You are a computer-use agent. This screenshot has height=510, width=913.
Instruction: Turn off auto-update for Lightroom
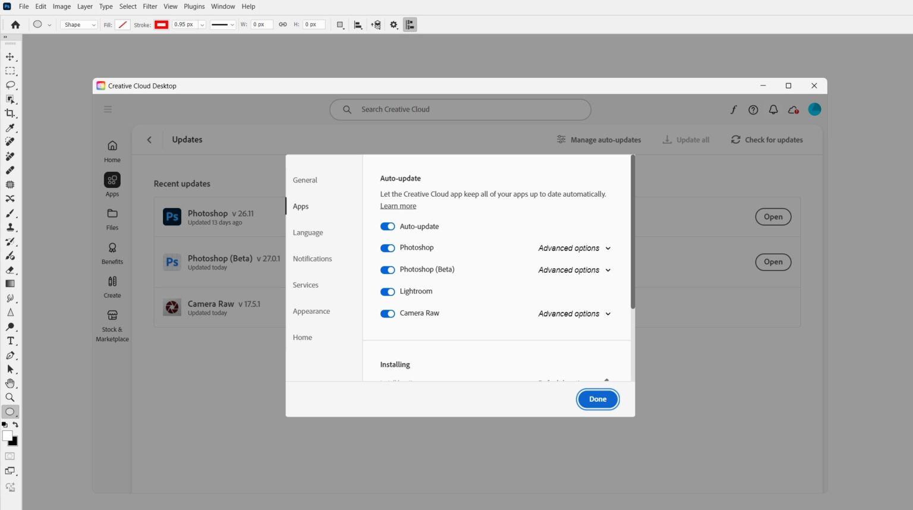click(388, 292)
